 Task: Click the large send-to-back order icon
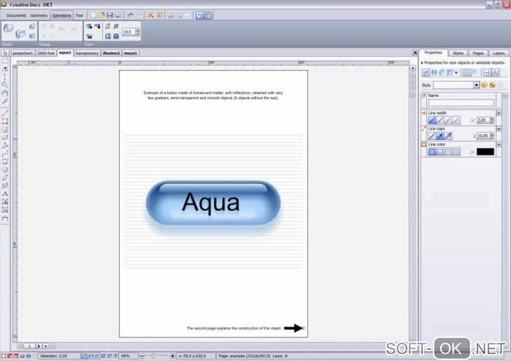click(x=21, y=34)
